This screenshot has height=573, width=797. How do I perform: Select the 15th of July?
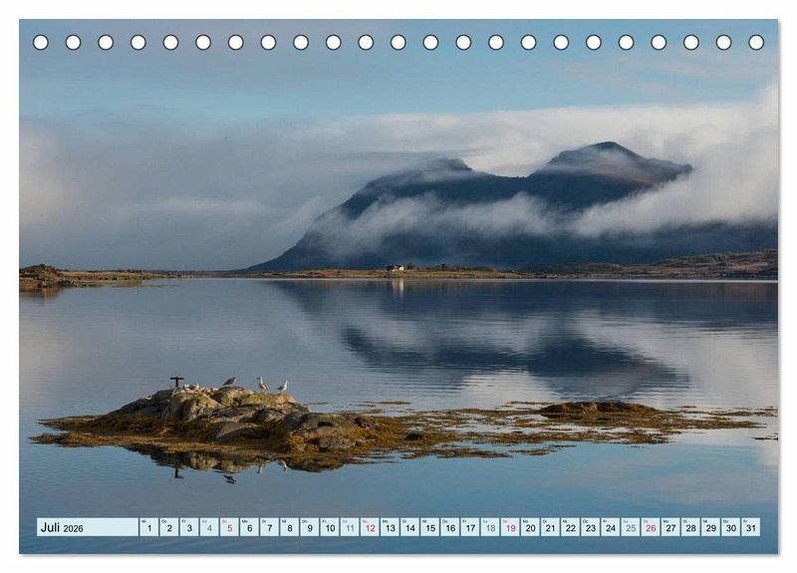(x=430, y=527)
